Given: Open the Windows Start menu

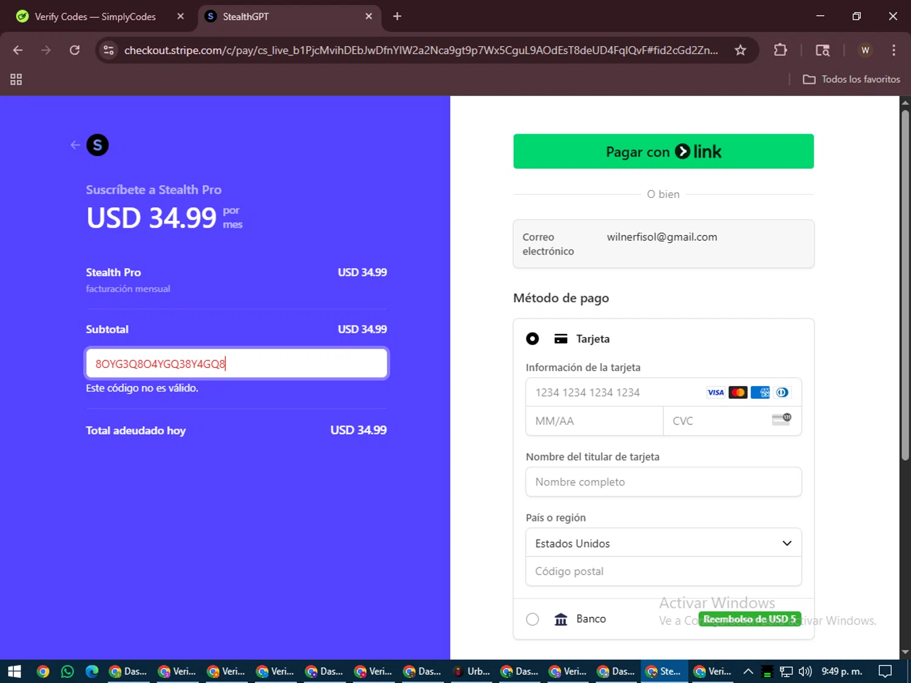Looking at the screenshot, I should pos(15,671).
